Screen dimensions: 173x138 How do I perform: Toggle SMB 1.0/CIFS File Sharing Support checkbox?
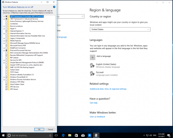[7, 67]
